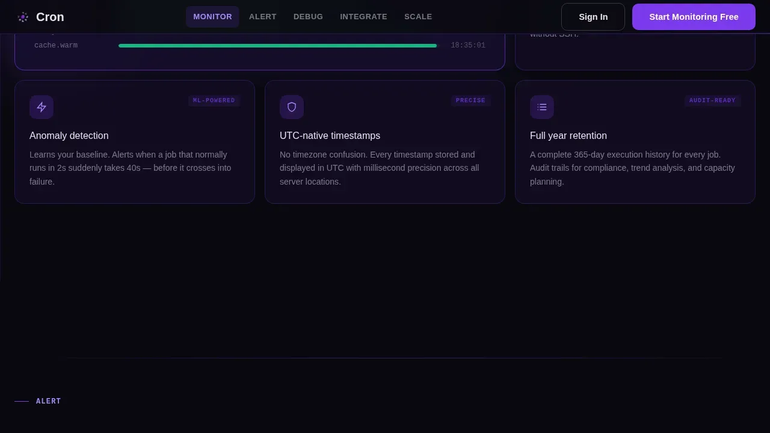
Task: Jump to the Scale section
Action: (x=418, y=17)
